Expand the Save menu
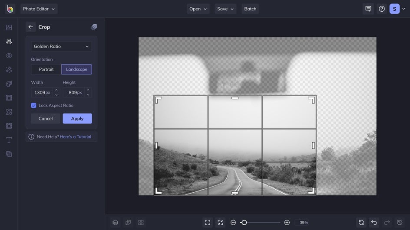Viewport: 410px width, 230px height. click(225, 9)
